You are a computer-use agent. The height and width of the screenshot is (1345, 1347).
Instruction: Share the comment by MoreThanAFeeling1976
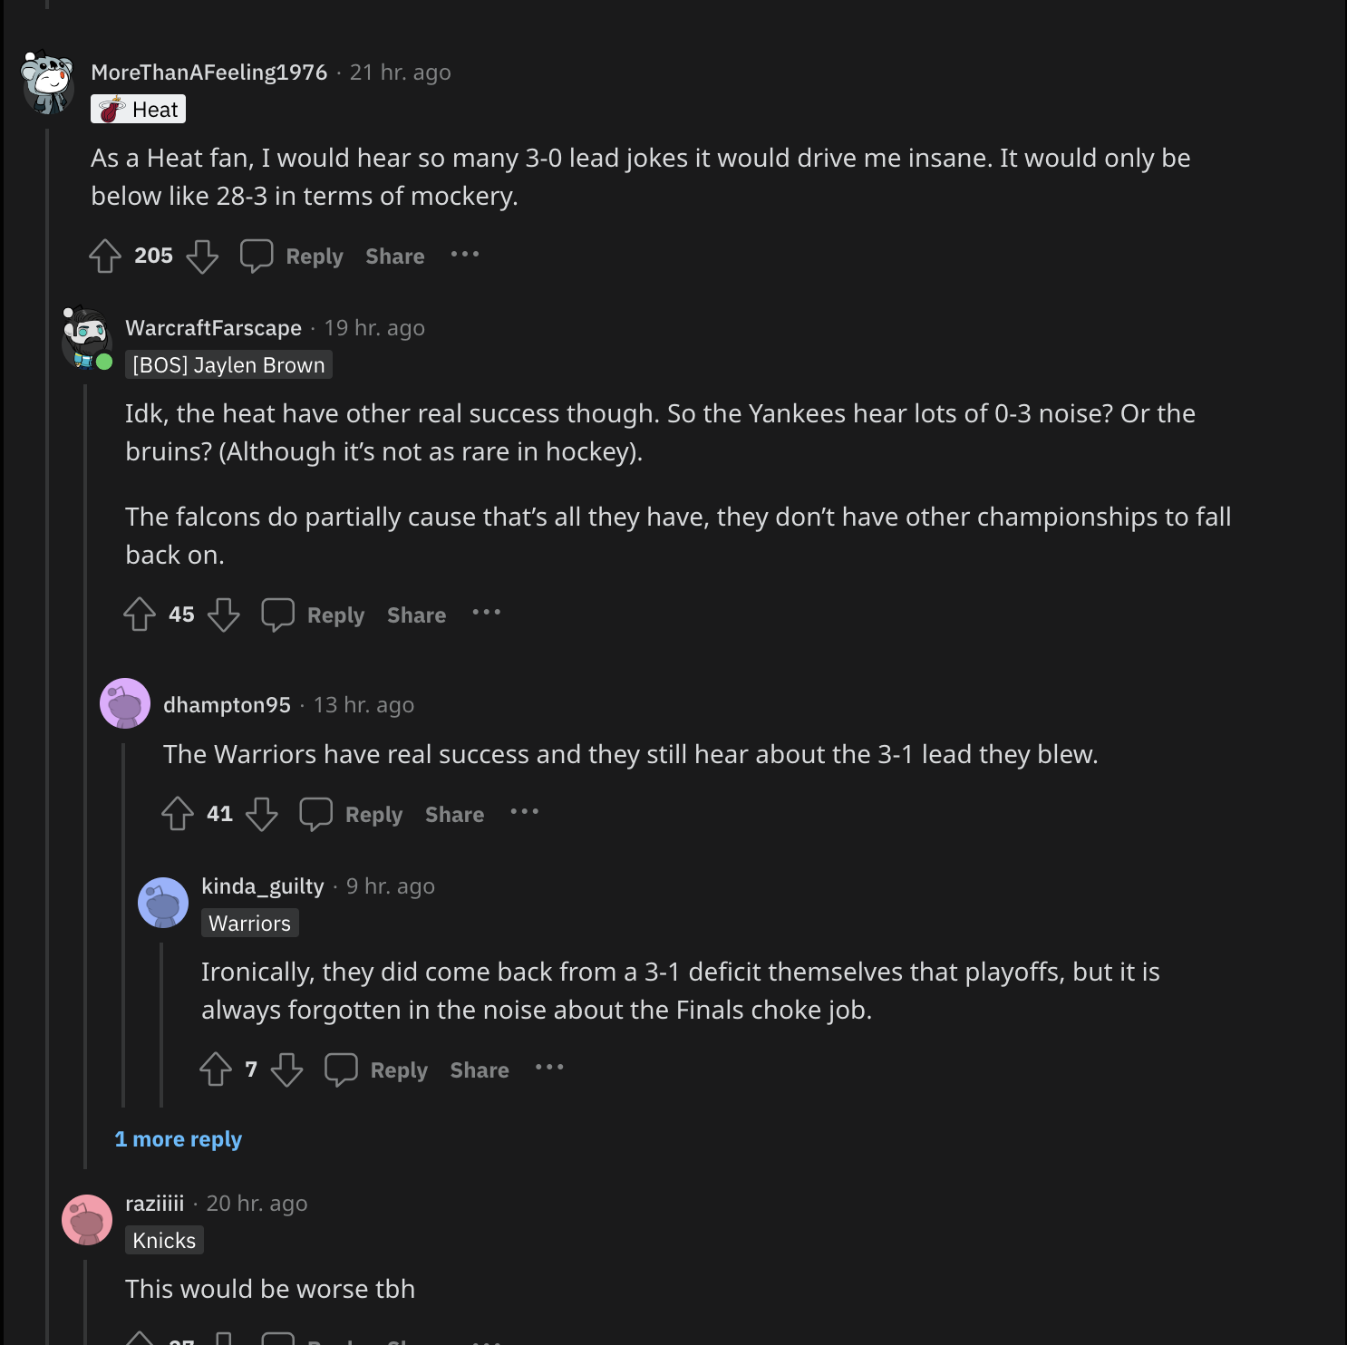click(395, 256)
